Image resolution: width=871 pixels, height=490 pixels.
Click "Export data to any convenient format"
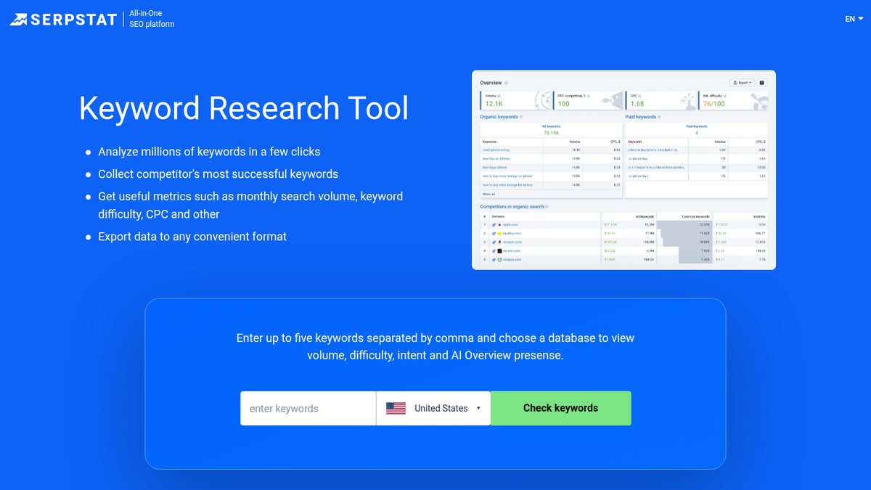(192, 237)
